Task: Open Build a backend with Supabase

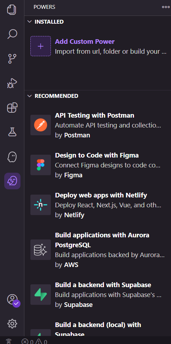Action: tap(98, 295)
